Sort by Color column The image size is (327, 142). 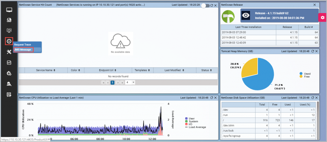[76, 71]
